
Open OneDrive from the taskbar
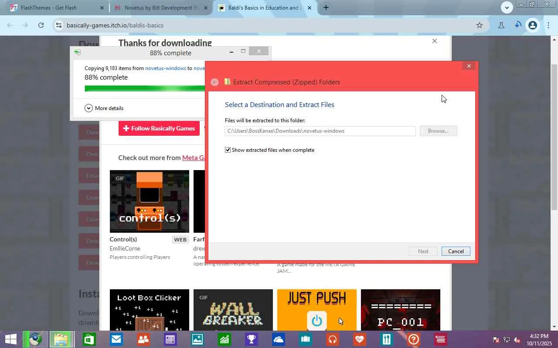(278, 339)
